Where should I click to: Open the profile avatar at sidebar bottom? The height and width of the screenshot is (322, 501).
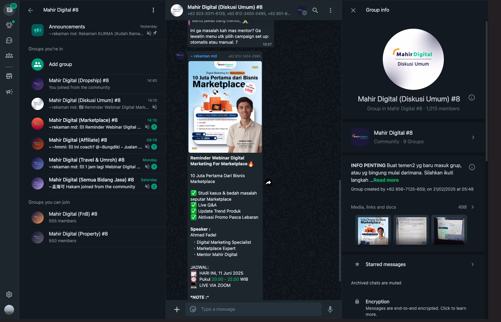click(9, 310)
